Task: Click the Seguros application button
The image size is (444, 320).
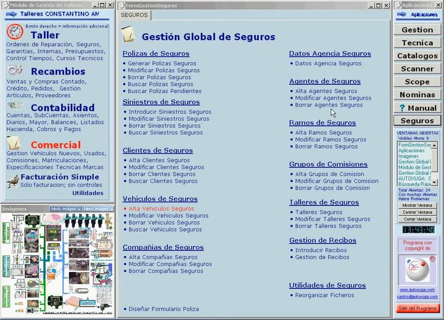Action: (417, 121)
